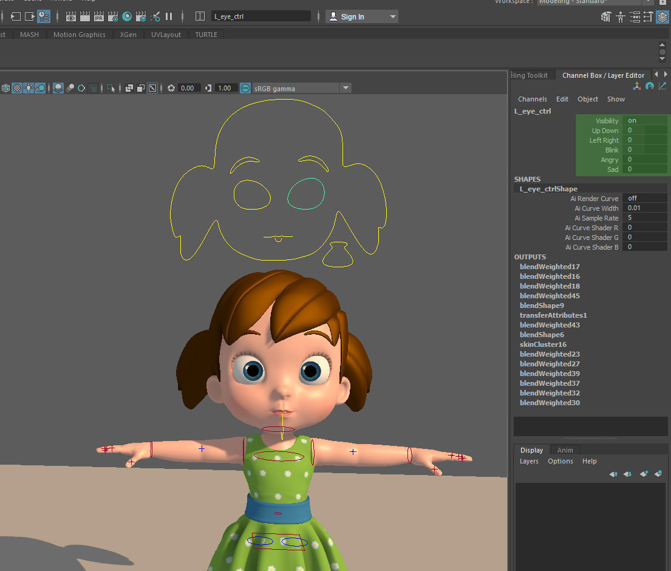Select the Blink channel attribute
This screenshot has height=571, width=671.
pos(612,150)
